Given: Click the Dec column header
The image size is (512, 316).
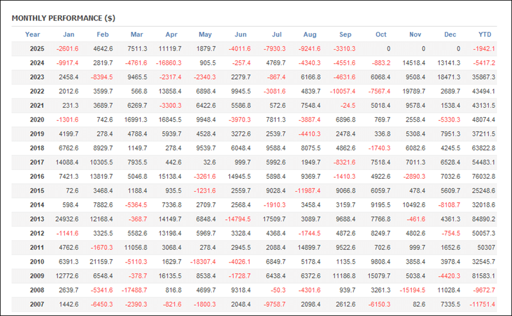Looking at the screenshot, I should pos(450,35).
